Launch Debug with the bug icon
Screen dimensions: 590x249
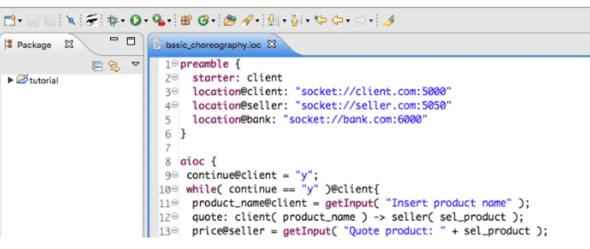pos(113,20)
